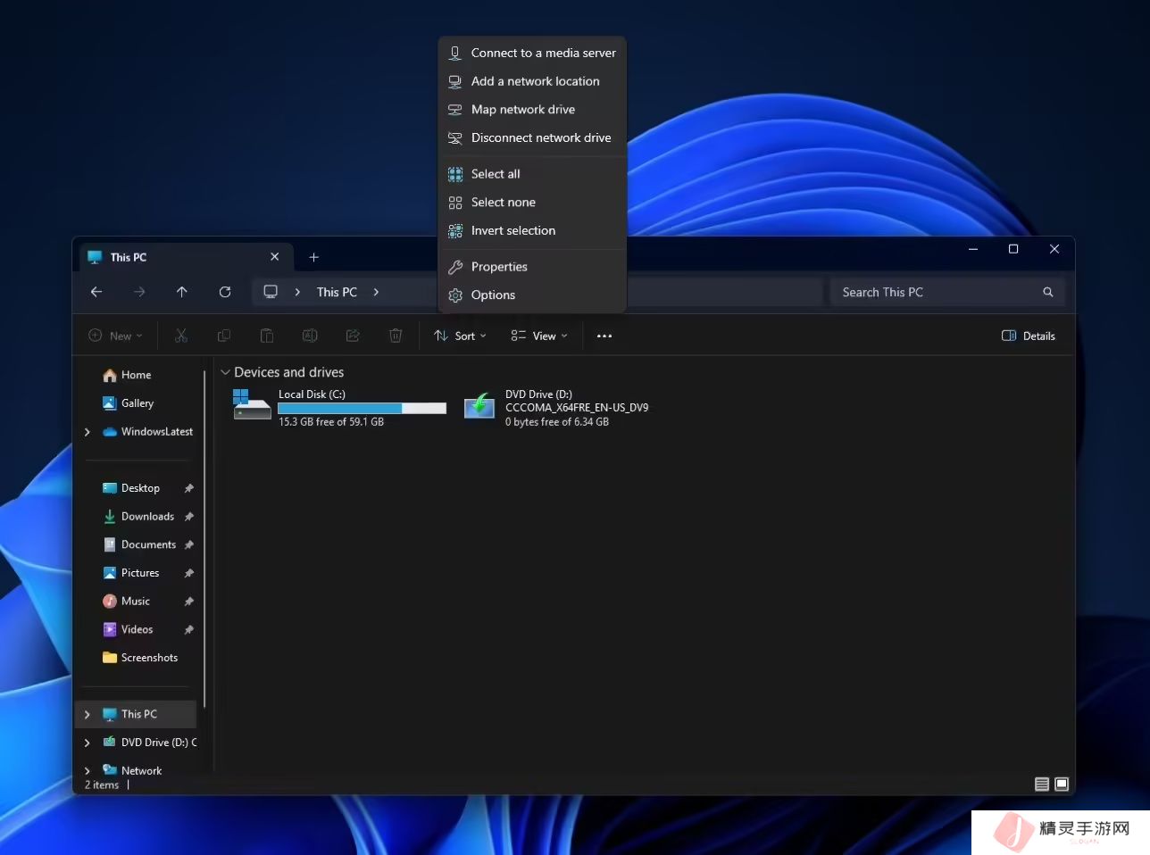Unpin Desktop from quick access
Viewport: 1150px width, 855px height.
click(x=189, y=488)
